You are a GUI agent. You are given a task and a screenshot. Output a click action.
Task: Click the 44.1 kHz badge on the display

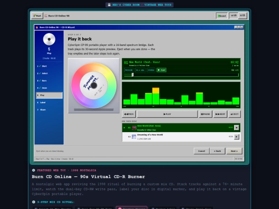click(140, 70)
